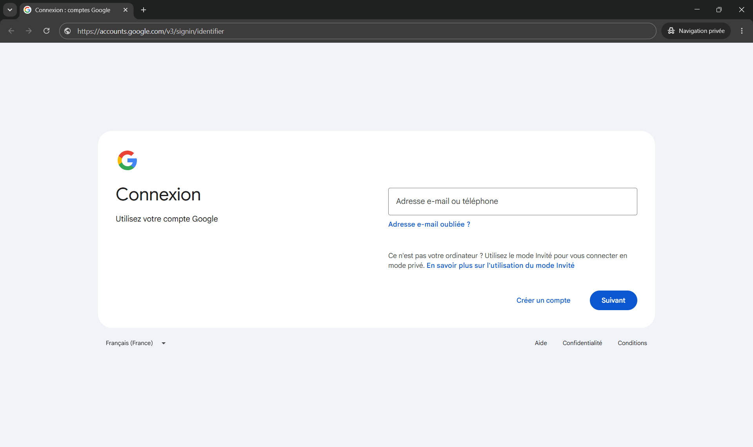The width and height of the screenshot is (753, 447).
Task: Click Créer un compte
Action: (x=543, y=300)
